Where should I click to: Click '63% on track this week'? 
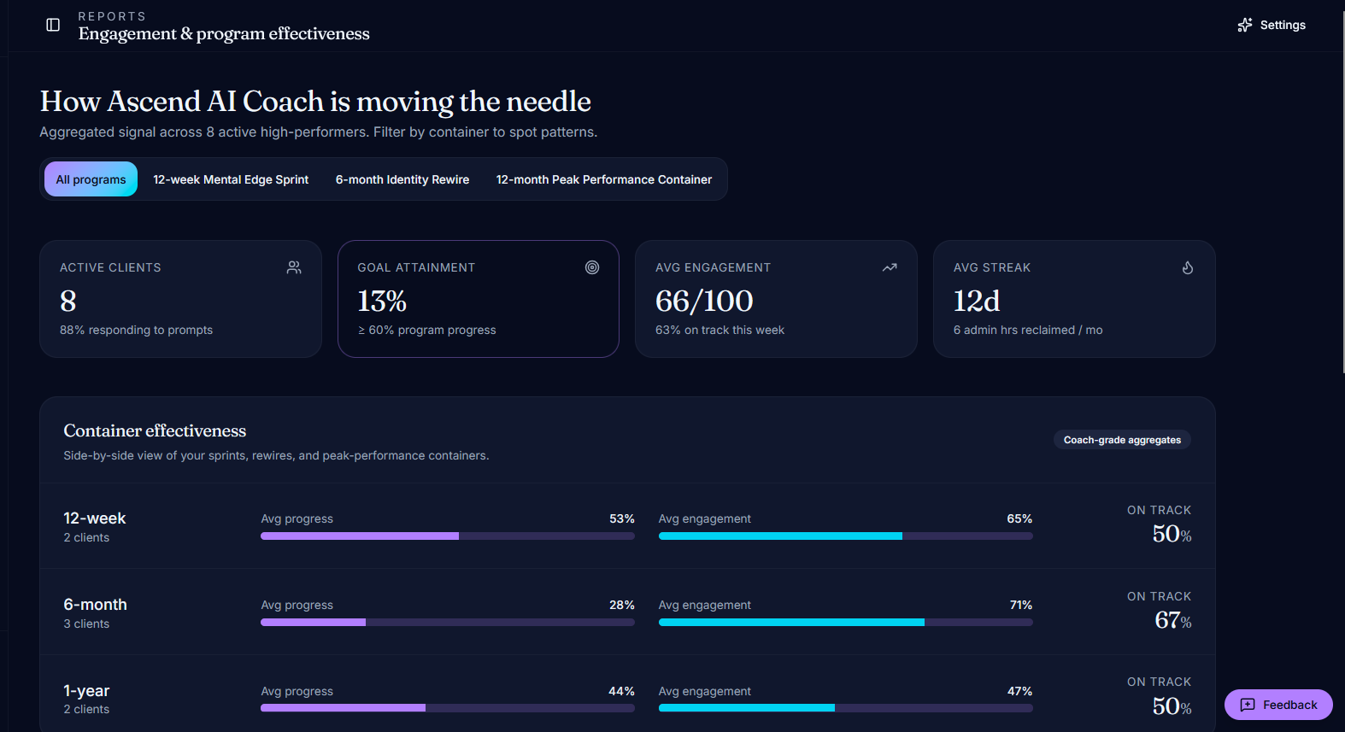(x=719, y=330)
